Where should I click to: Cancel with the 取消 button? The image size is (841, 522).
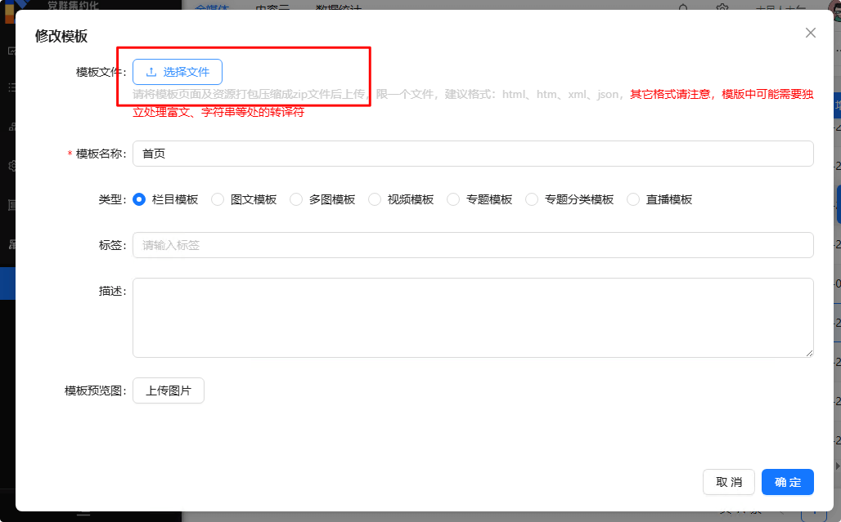click(x=728, y=482)
